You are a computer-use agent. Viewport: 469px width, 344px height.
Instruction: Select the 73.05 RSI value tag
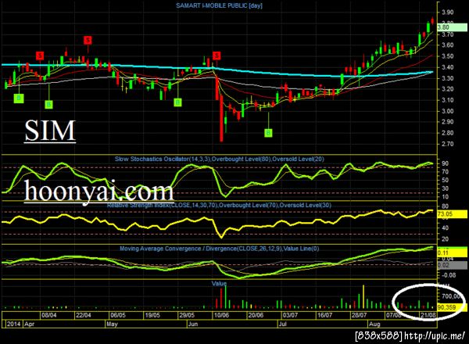(x=452, y=214)
